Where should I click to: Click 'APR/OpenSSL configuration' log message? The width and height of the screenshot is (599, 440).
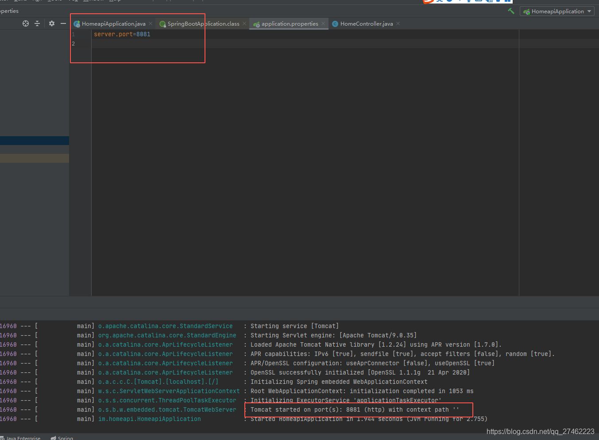coord(372,363)
